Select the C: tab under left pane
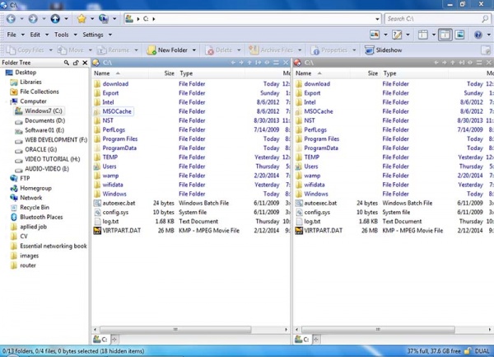494x357 pixels. [100, 340]
